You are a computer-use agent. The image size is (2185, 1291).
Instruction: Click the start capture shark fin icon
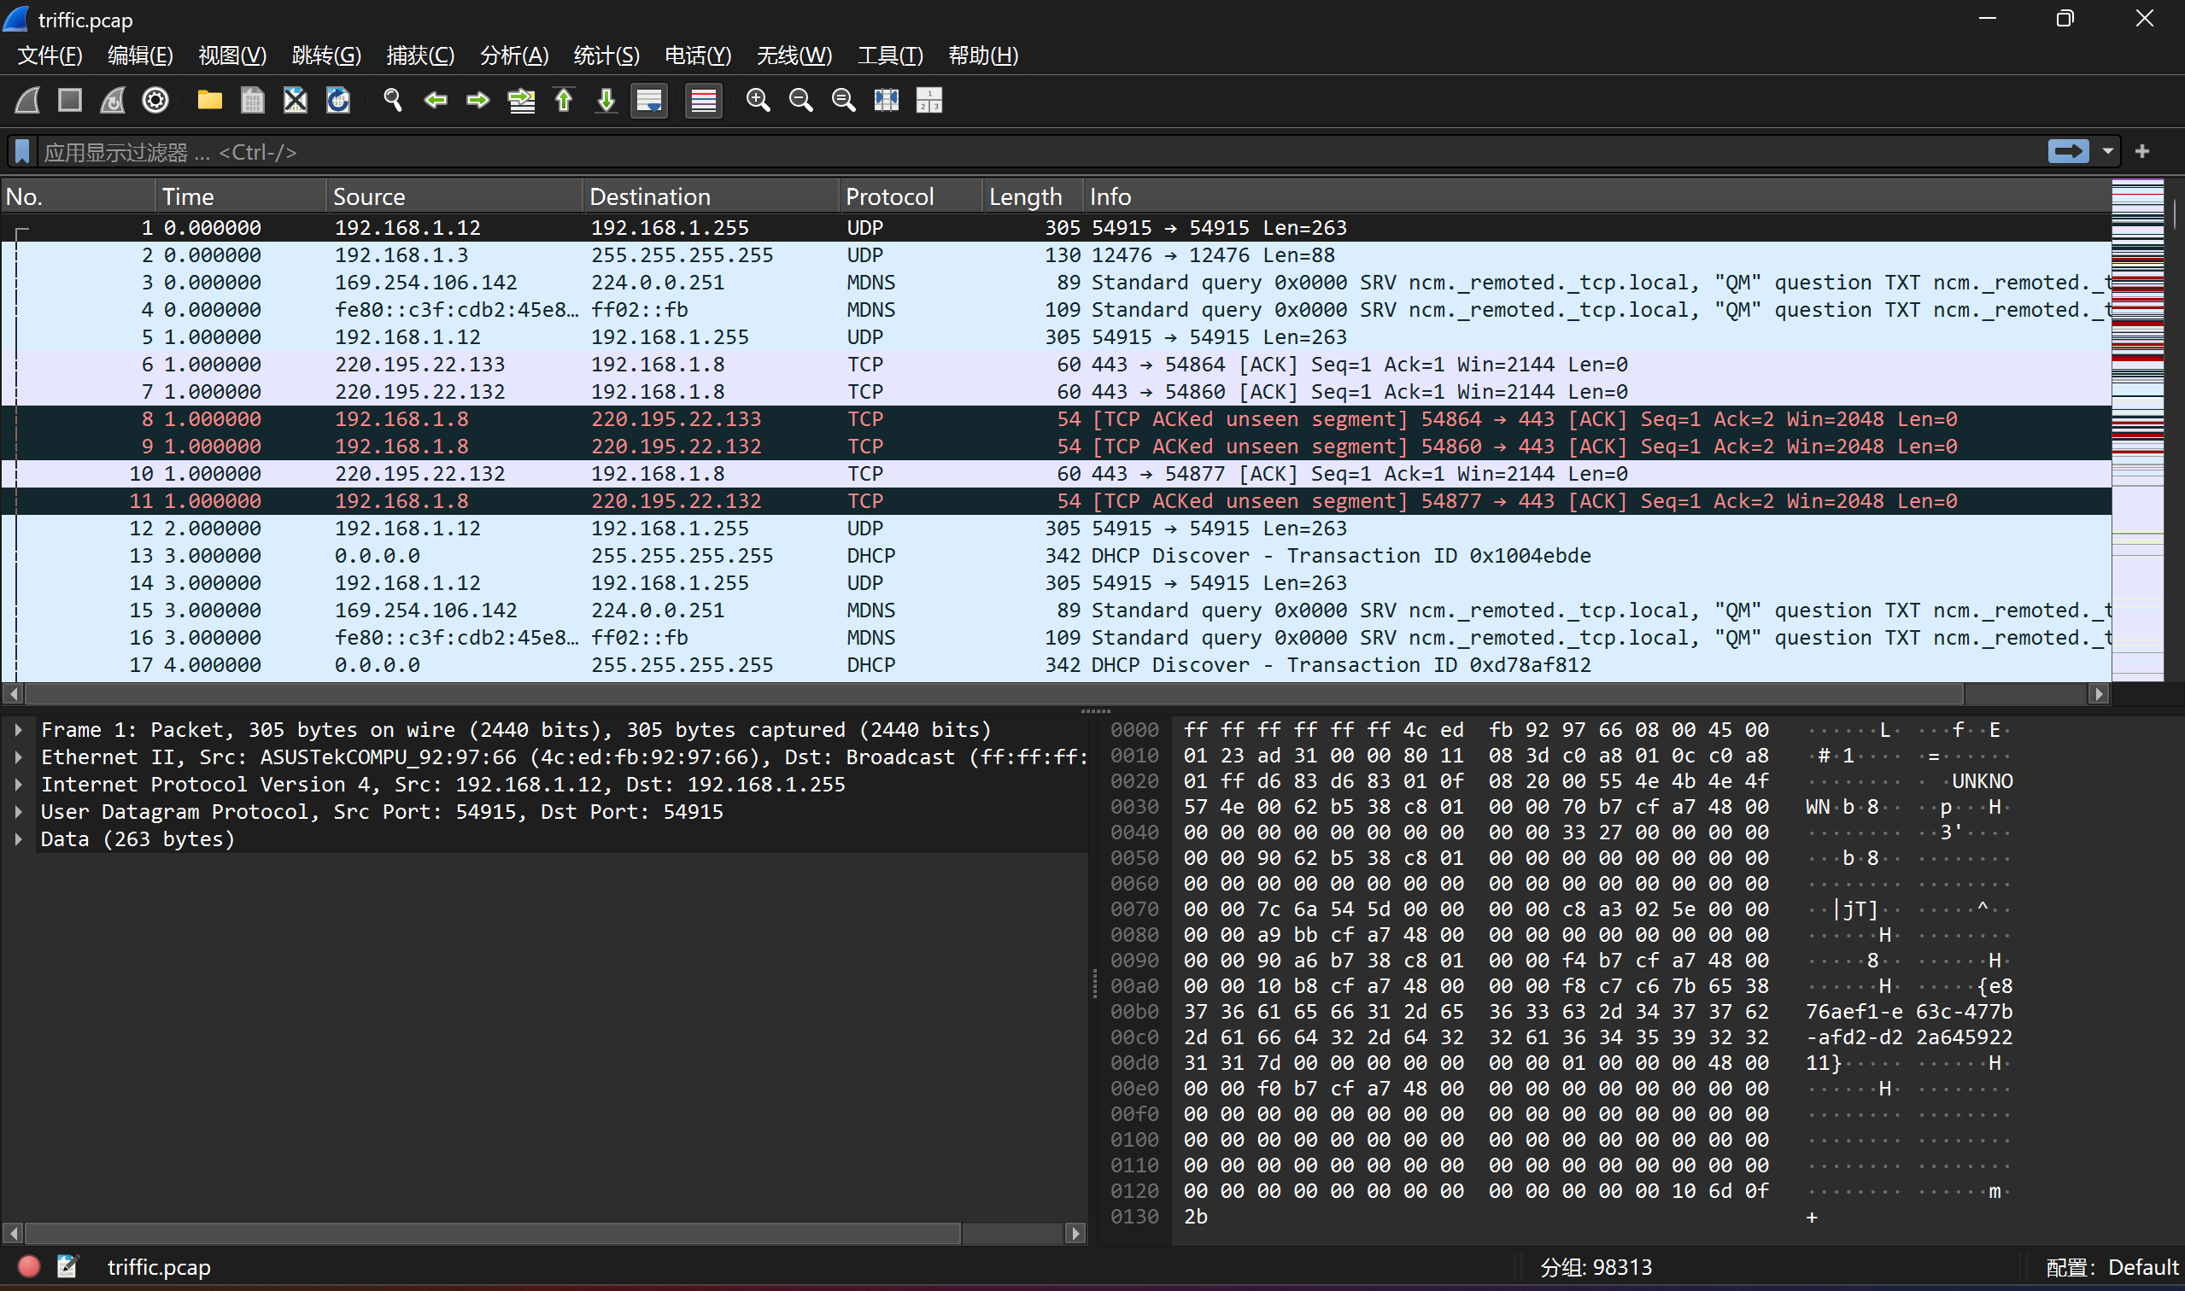28,100
